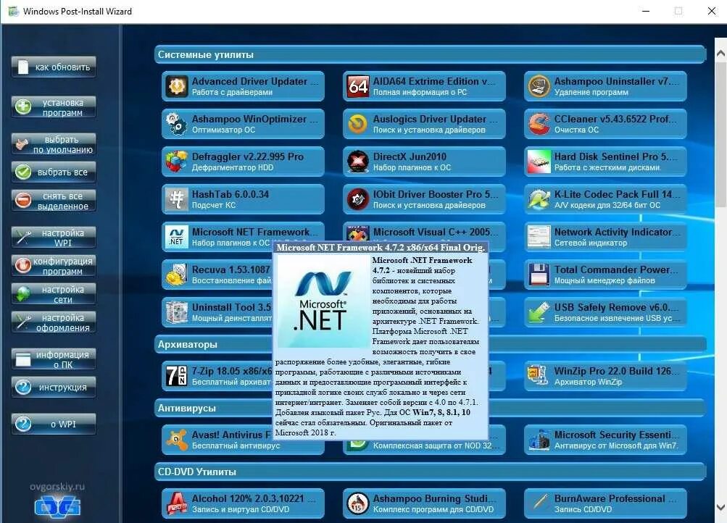Toggle the 'DirectX Jun2010' program entry

pos(424,162)
